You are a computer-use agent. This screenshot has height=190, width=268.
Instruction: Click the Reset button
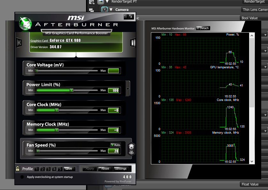105,169
